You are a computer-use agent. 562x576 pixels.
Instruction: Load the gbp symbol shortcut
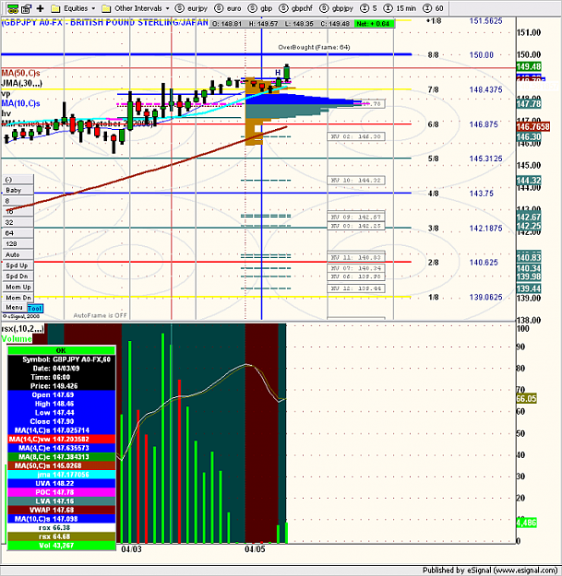point(260,8)
